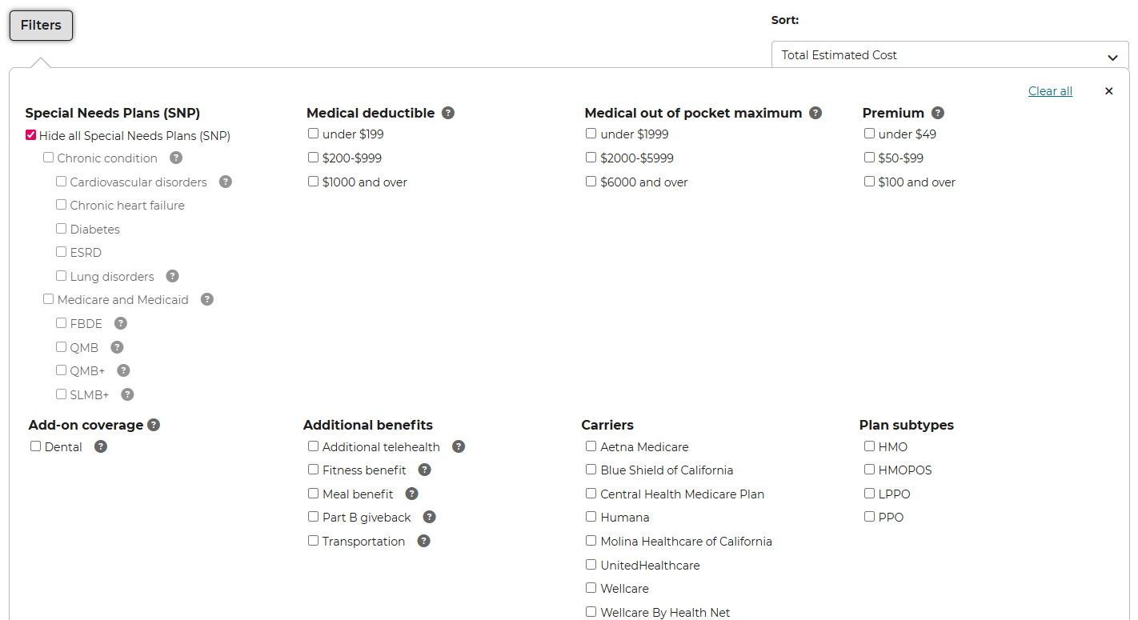
Task: Close the filters panel with X
Action: [1108, 91]
